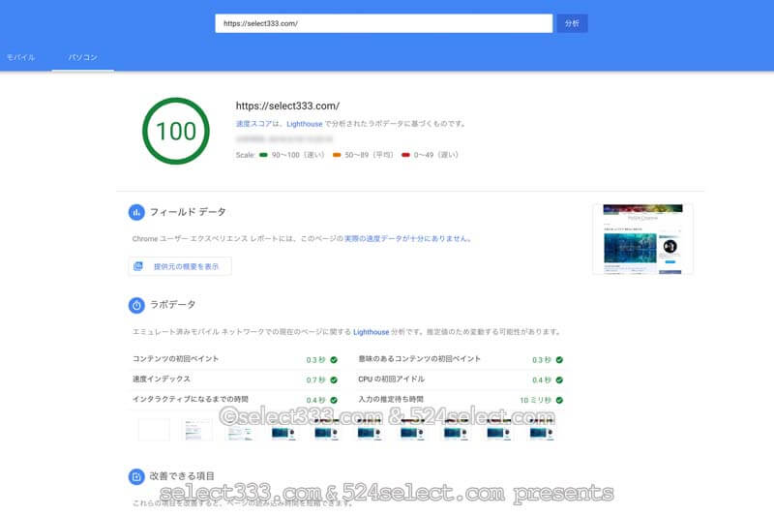The height and width of the screenshot is (516, 774).
Task: Click the field data bar chart icon
Action: pyautogui.click(x=136, y=212)
